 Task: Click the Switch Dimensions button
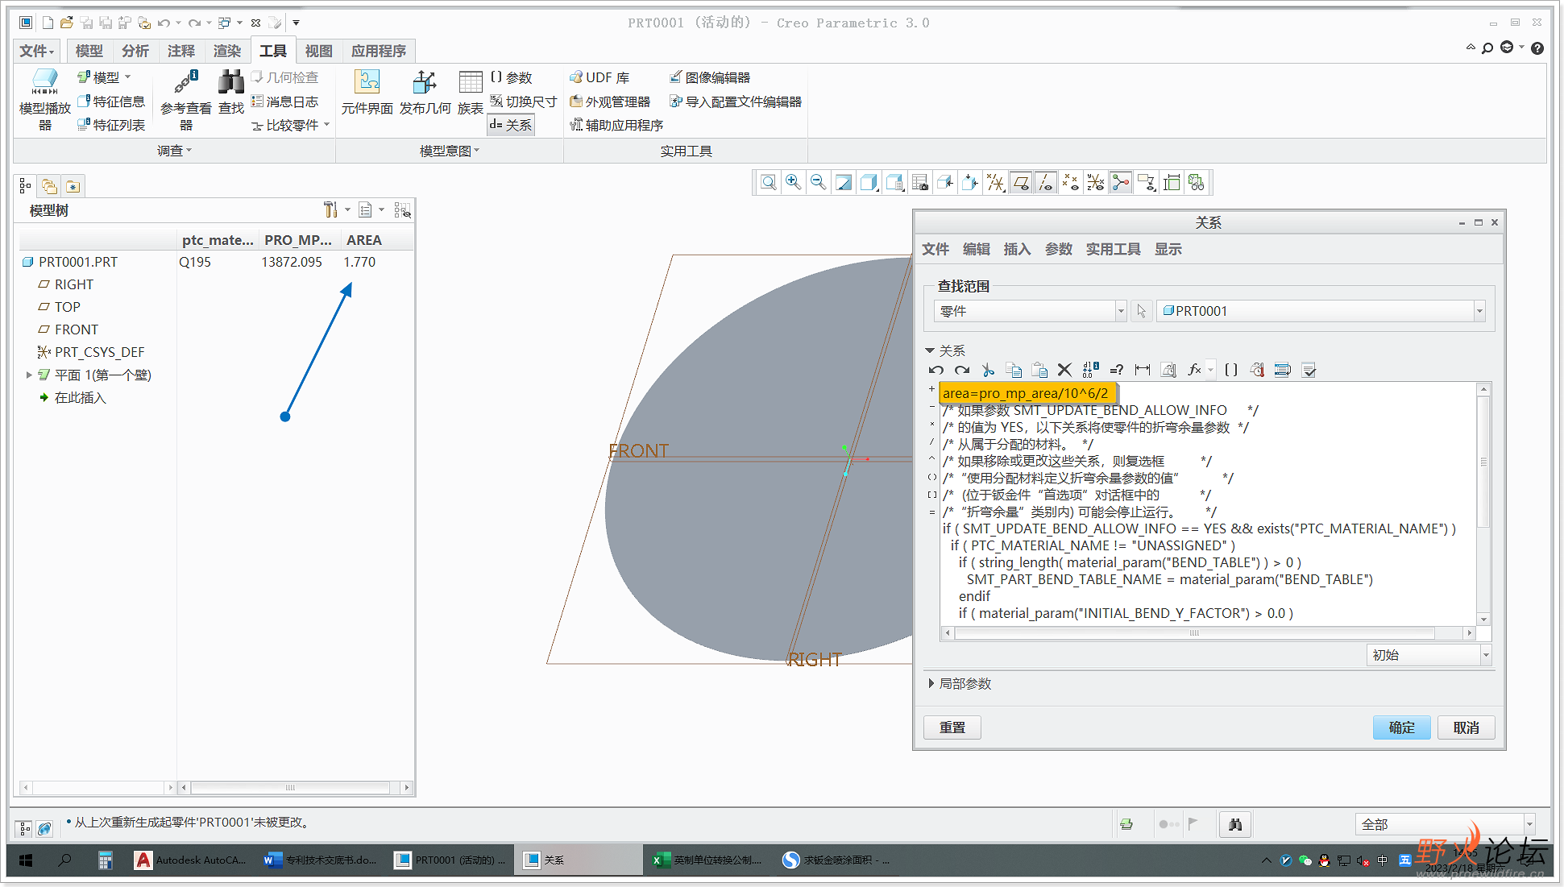[524, 102]
